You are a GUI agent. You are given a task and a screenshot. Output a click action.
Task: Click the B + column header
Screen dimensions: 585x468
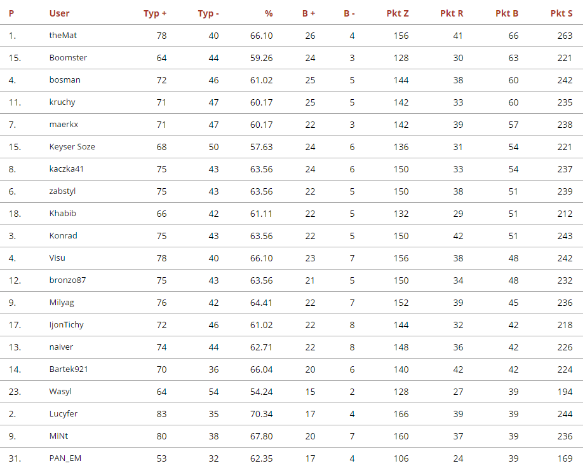[x=309, y=13]
